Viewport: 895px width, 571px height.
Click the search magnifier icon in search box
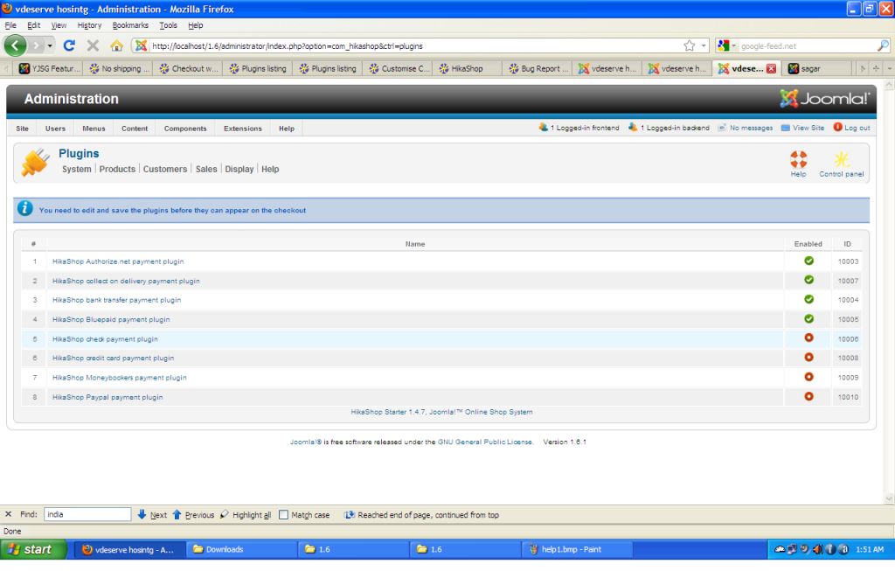[883, 45]
